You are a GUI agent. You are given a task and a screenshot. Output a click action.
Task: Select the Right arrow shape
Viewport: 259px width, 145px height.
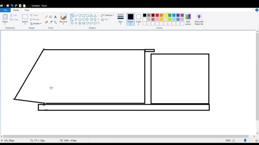tap(87, 19)
